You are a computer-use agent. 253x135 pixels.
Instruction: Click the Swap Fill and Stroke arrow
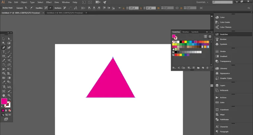10,99
